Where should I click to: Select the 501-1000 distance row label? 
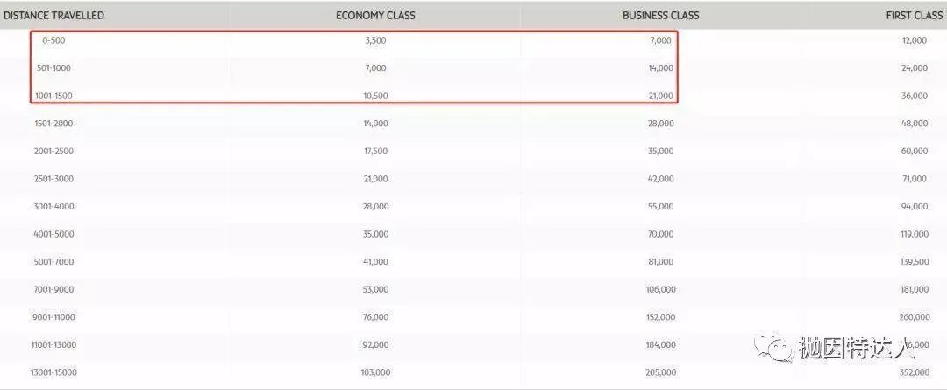pyautogui.click(x=53, y=68)
